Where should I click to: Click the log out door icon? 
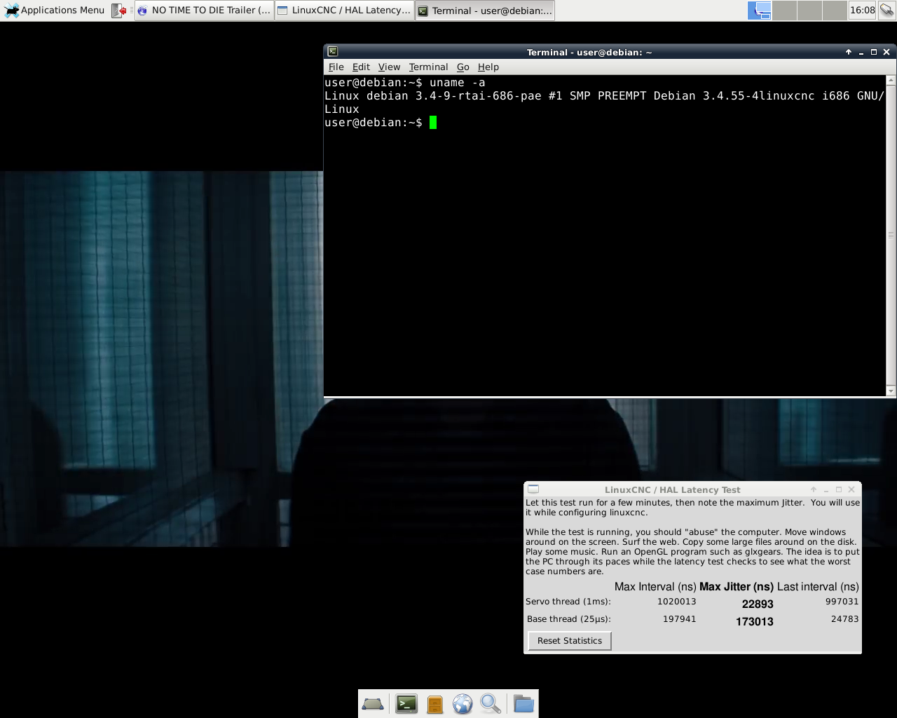[x=119, y=11]
